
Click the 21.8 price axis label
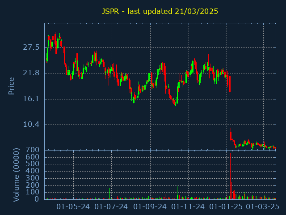click(31, 73)
